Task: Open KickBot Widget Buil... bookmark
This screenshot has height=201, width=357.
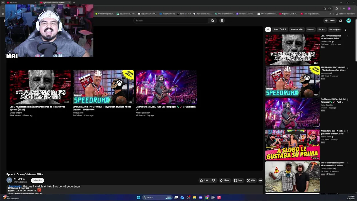Action: 105,14
